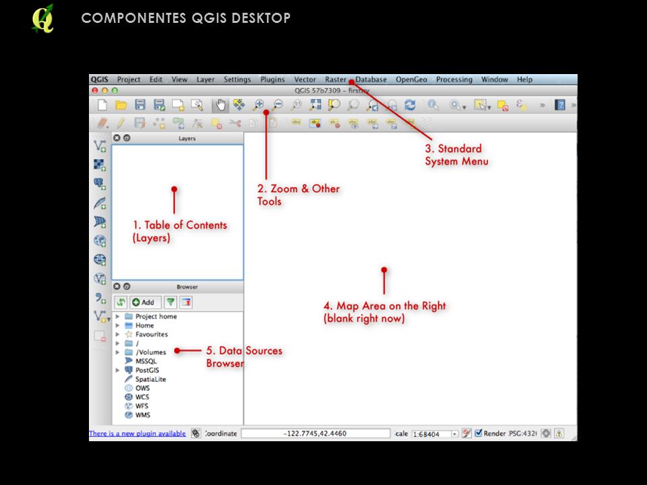Click the Add WCS Layer globe icon

pyautogui.click(x=100, y=260)
